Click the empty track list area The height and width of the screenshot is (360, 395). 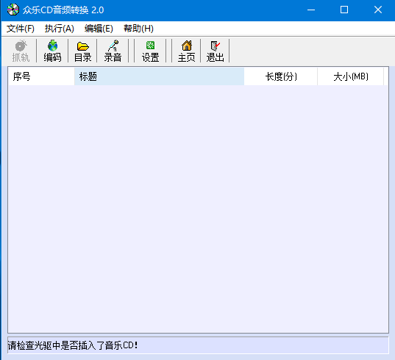198,209
